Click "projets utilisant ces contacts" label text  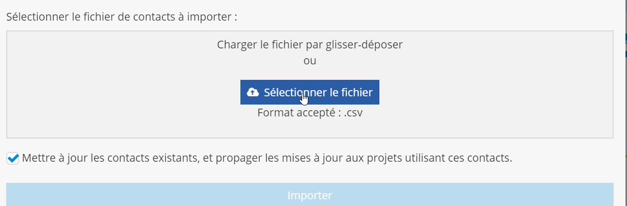pyautogui.click(x=443, y=158)
